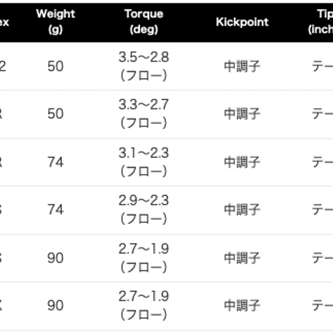Click the last-row weight value 90
The image size is (333, 333).
click(55, 305)
